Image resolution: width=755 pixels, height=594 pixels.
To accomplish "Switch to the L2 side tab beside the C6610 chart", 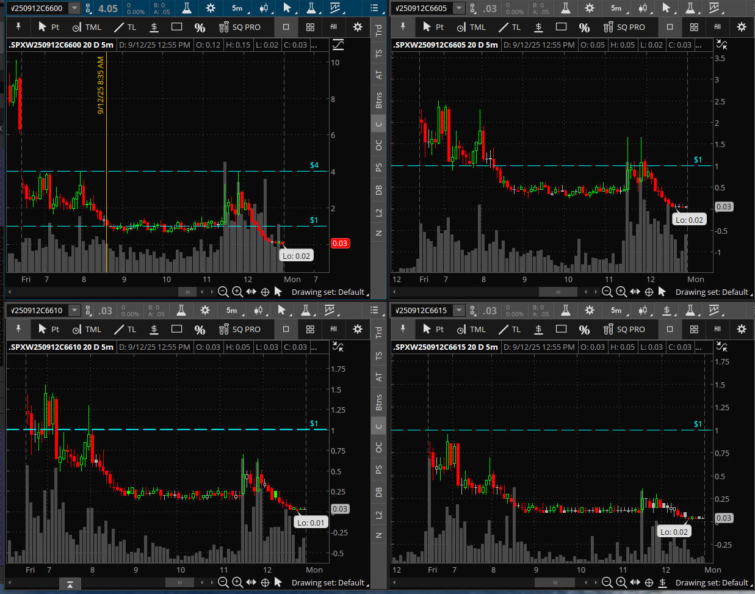I will [x=378, y=515].
